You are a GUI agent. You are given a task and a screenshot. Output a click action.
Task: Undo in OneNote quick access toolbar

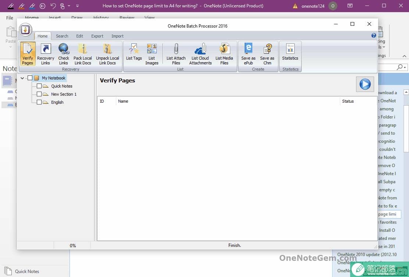click(x=53, y=6)
